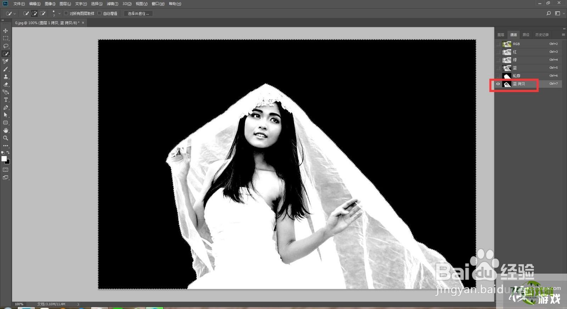Open the 窗口(W) menu
This screenshot has height=309, width=567.
[x=158, y=4]
